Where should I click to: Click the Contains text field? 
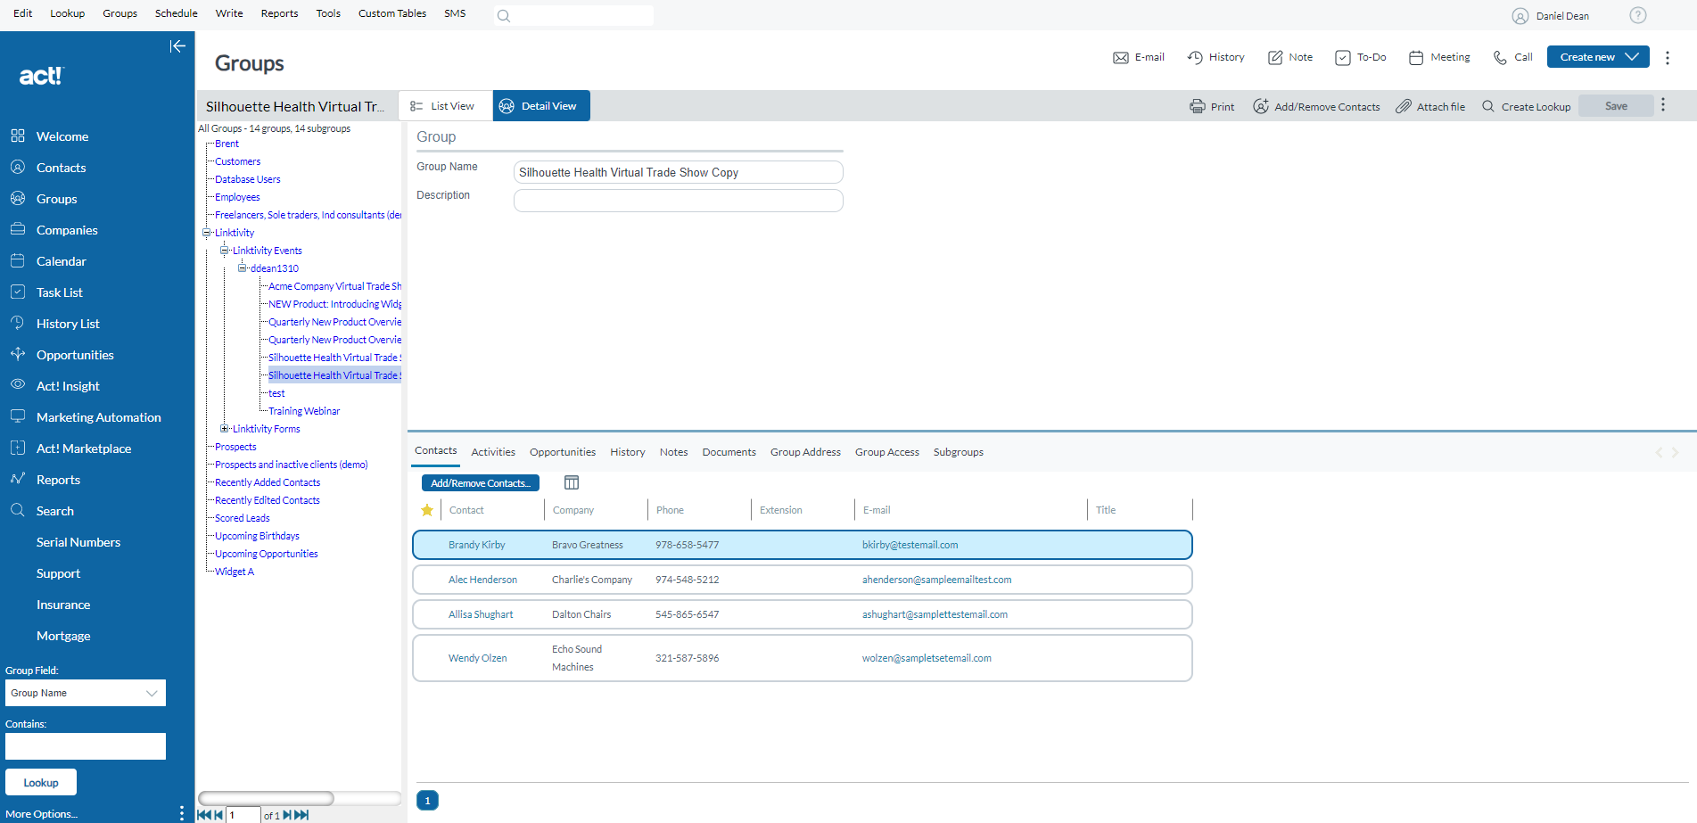click(86, 746)
